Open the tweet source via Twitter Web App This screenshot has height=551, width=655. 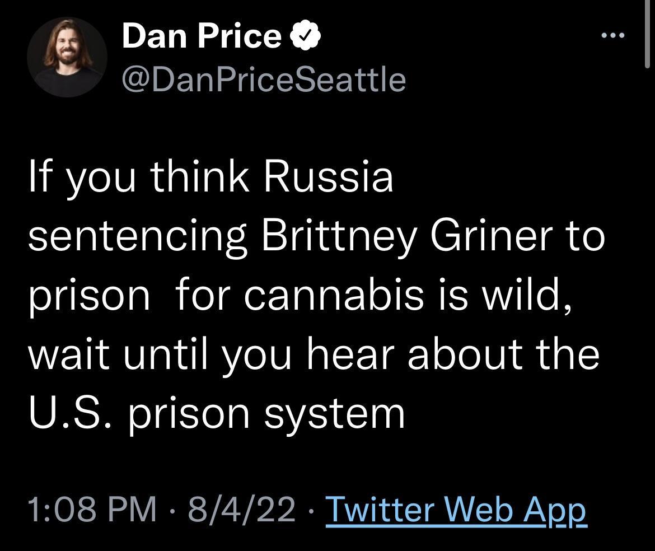[456, 508]
